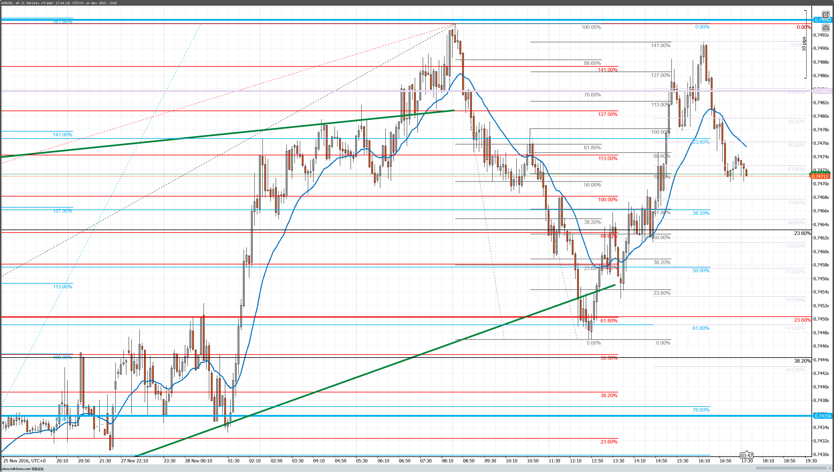Screen dimensions: 834x472
Task: Click the pop-out chart icon
Action: (826, 15)
